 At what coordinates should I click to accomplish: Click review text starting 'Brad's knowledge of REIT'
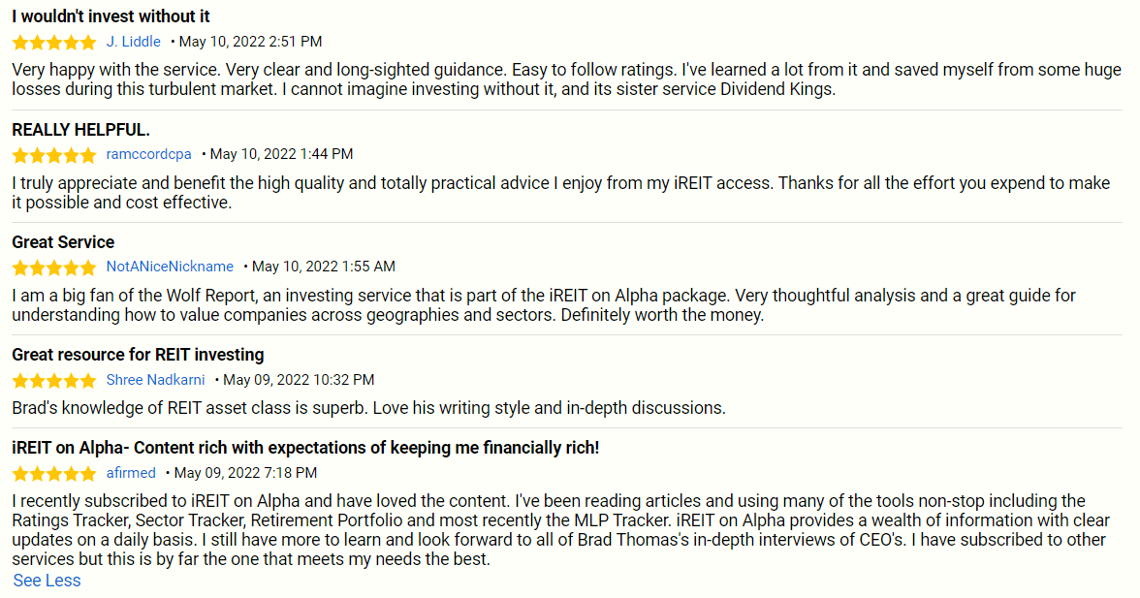pyautogui.click(x=368, y=408)
